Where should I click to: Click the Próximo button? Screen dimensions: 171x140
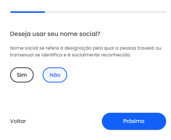tap(134, 121)
